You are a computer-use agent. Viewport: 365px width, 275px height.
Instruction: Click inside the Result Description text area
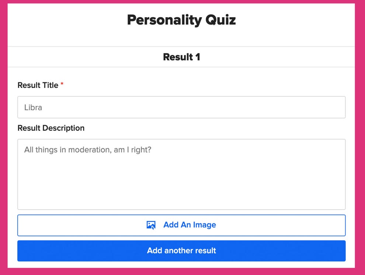point(181,173)
